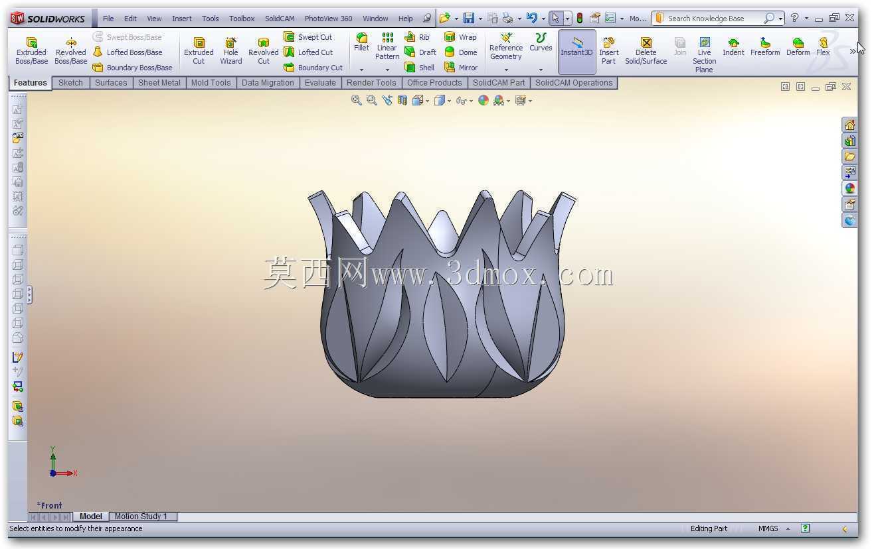Add a Rib feature

pos(417,36)
